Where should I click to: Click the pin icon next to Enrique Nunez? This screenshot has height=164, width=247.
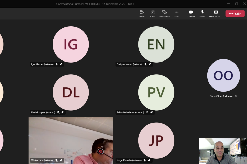tap(150, 64)
